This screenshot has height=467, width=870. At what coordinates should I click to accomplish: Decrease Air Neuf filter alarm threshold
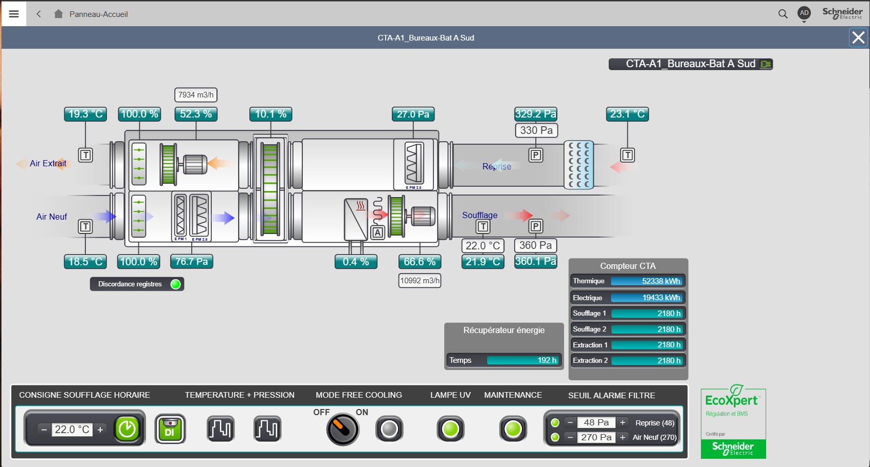pyautogui.click(x=570, y=437)
